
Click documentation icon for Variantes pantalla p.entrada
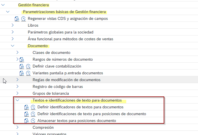click(x=22, y=73)
